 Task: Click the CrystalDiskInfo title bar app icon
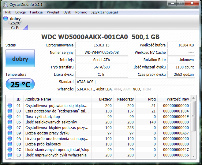pyautogui.click(x=6, y=5)
